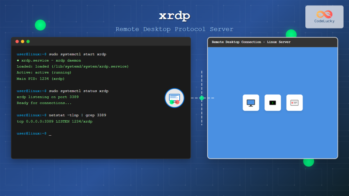Click the red endpoint dot on the connection badge
This screenshot has height=196, width=349.
point(177,102)
